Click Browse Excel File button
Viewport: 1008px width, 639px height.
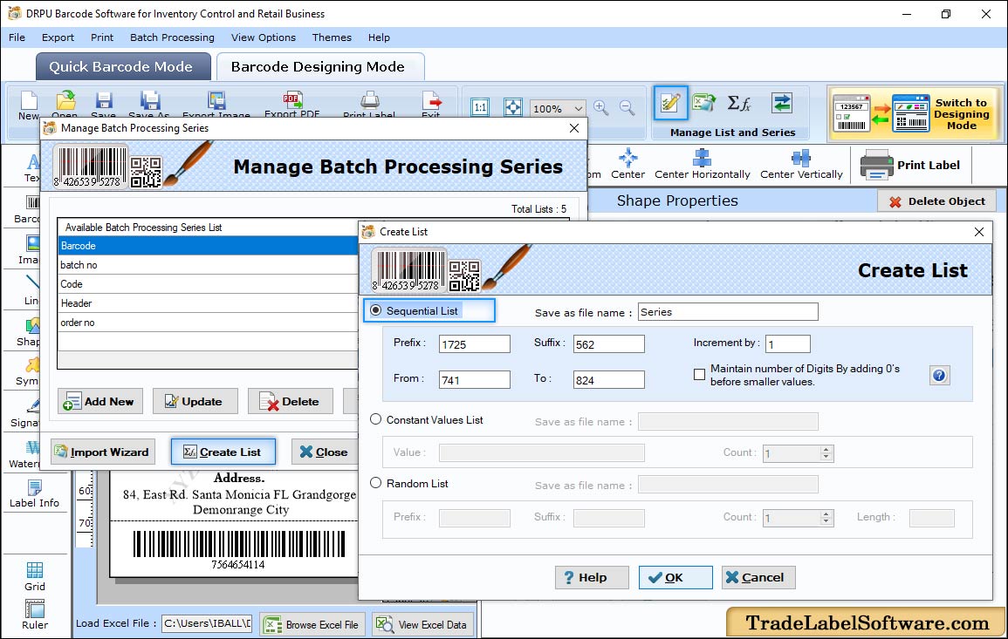point(312,624)
